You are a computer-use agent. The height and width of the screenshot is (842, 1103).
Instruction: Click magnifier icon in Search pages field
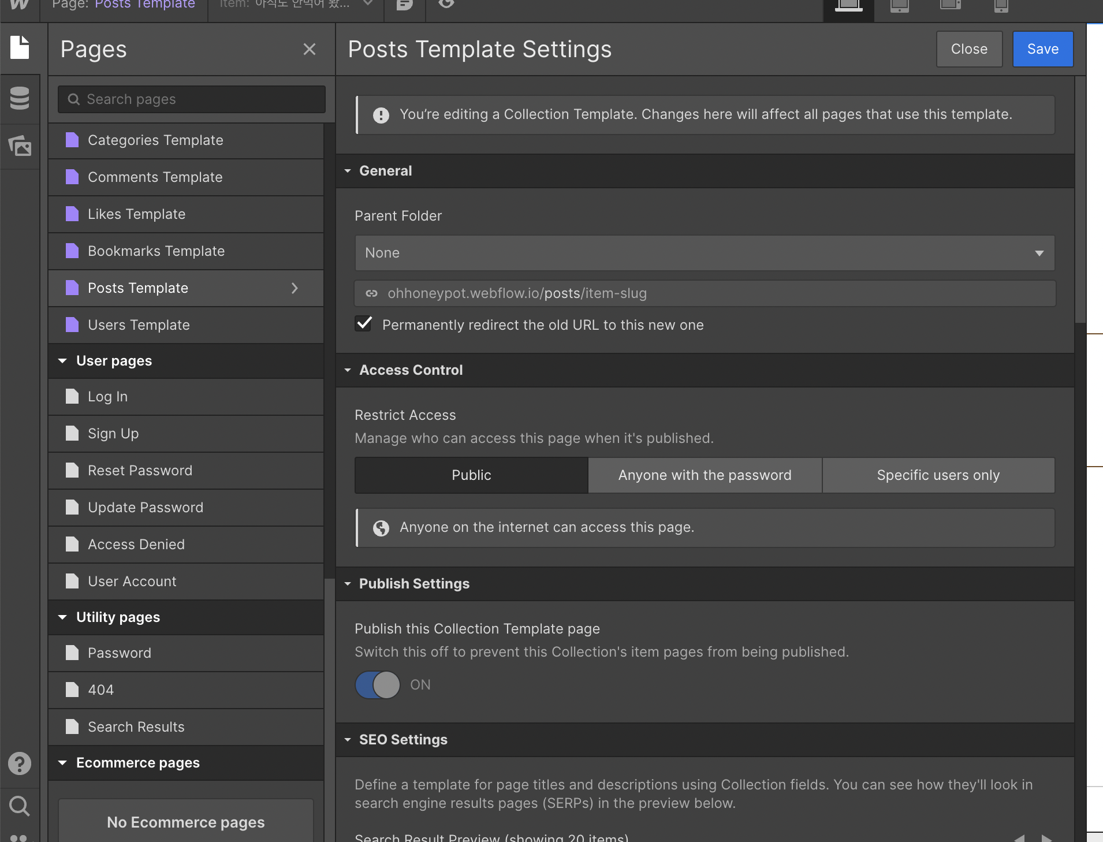pos(74,99)
